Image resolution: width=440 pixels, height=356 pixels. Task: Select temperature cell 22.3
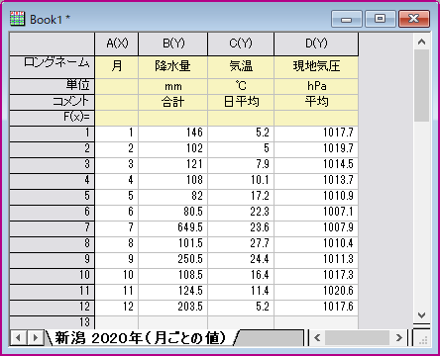[x=241, y=213]
